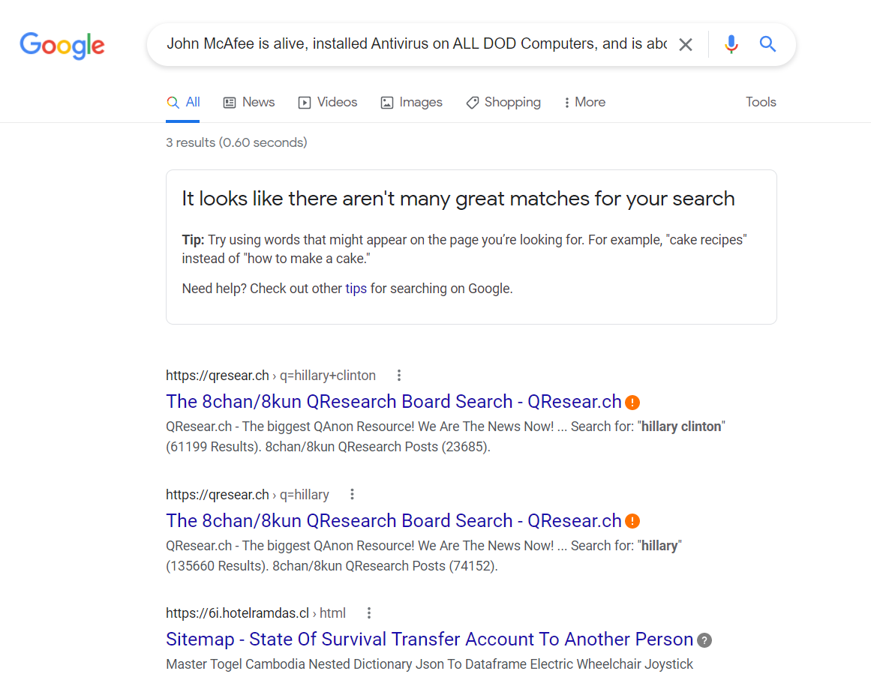This screenshot has width=871, height=677.
Task: Click the snippet starting Master Togel Cambodia
Action: 429,664
